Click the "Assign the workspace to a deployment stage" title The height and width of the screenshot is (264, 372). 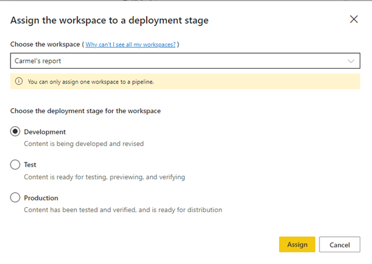coord(109,20)
